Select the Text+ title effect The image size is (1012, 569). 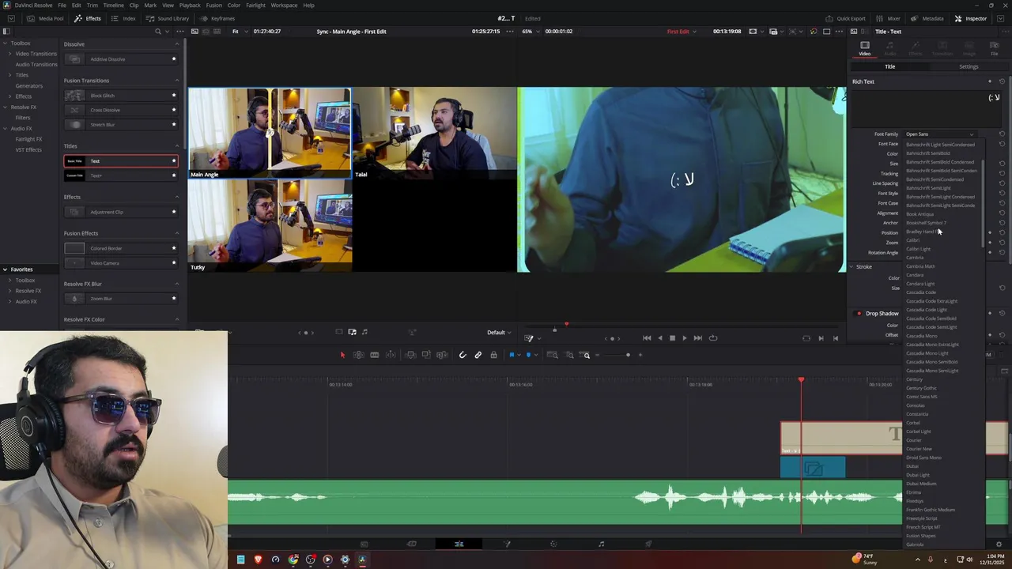click(x=120, y=175)
